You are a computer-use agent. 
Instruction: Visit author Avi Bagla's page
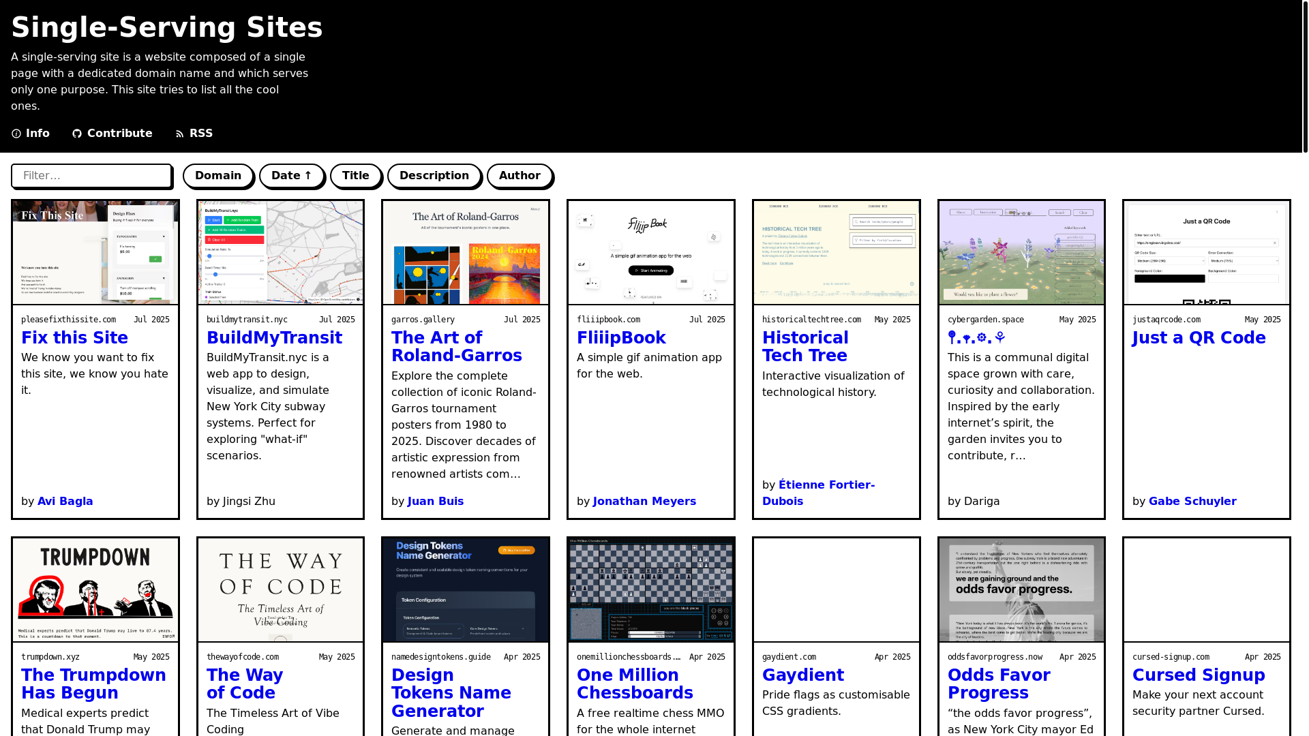coord(65,502)
